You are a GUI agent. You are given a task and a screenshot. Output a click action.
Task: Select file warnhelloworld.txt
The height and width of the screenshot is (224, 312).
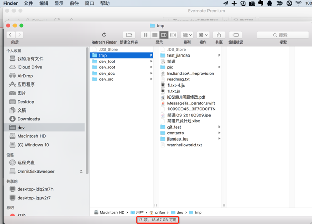[190, 145]
